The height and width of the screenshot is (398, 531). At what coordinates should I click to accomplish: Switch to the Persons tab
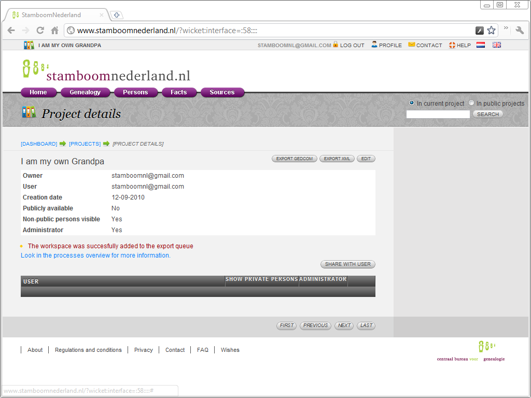(135, 92)
